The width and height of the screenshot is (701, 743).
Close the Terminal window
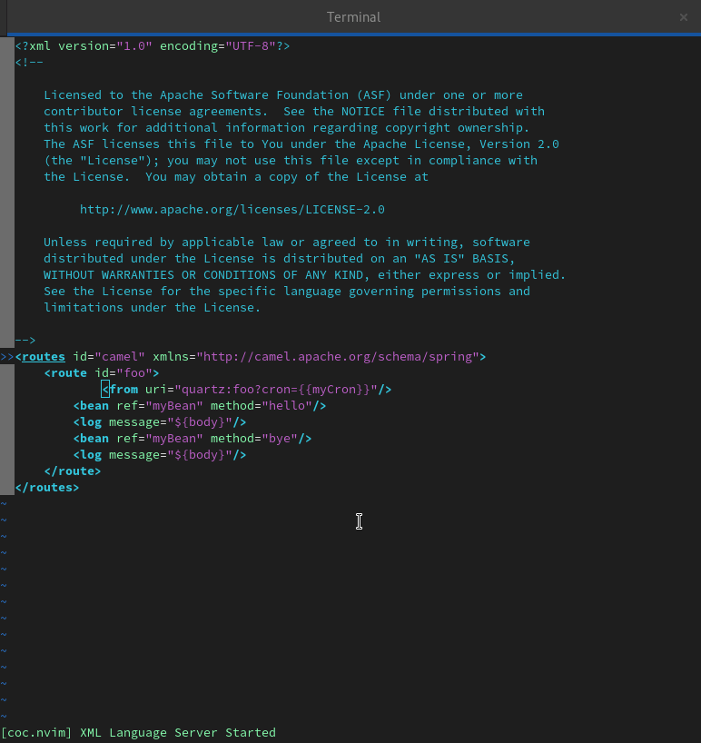[x=684, y=17]
